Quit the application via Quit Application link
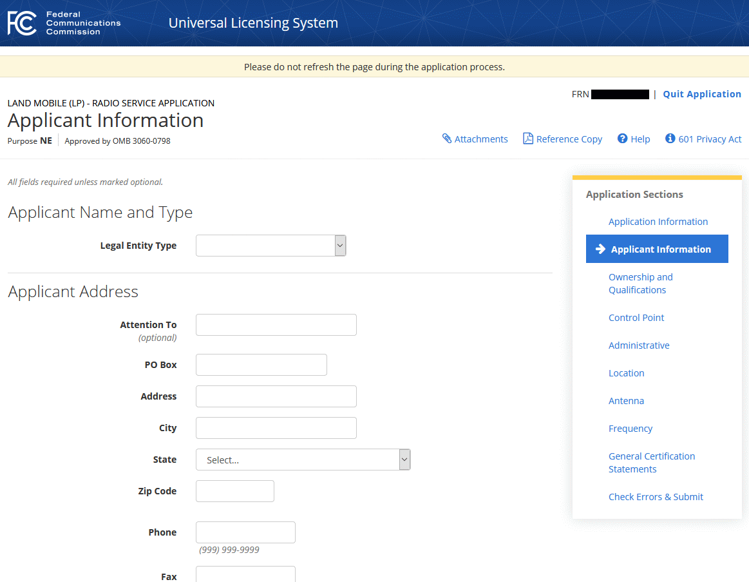Screen dimensions: 749x582 click(702, 94)
